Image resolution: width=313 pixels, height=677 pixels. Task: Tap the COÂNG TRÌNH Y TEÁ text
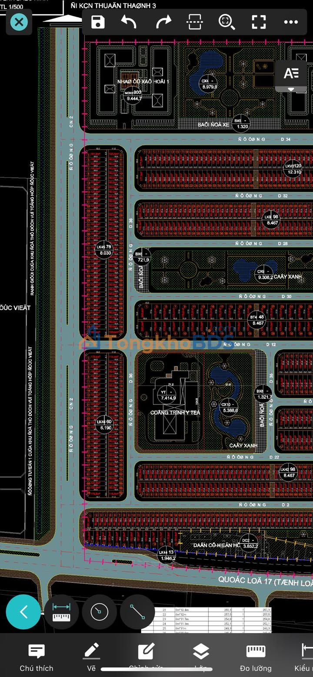tap(175, 412)
